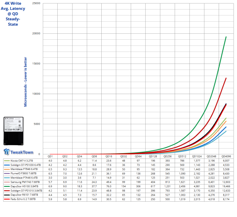Screen dimensions: 237x217
Task: Click the QD4096 axis label
Action: 226,156
